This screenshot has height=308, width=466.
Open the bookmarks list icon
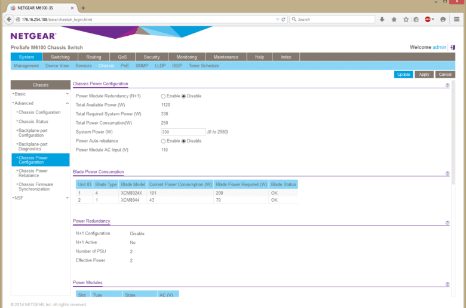pos(416,19)
